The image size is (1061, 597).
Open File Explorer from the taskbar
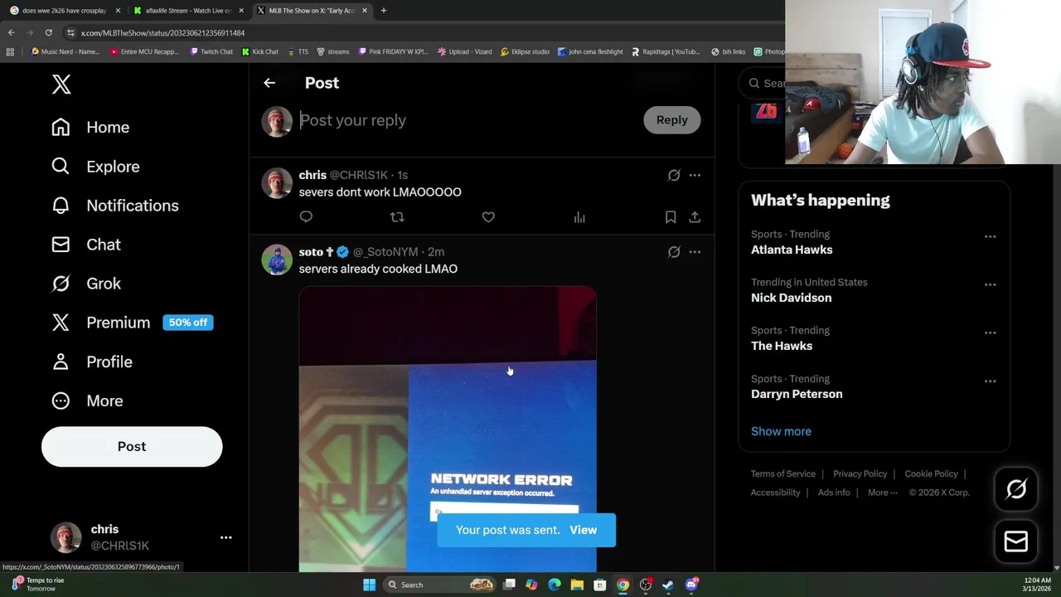pyautogui.click(x=577, y=585)
